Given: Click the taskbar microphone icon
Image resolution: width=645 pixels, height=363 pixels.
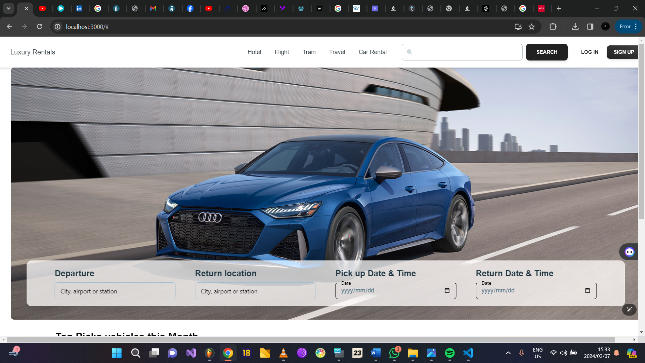Looking at the screenshot, I should (x=521, y=353).
